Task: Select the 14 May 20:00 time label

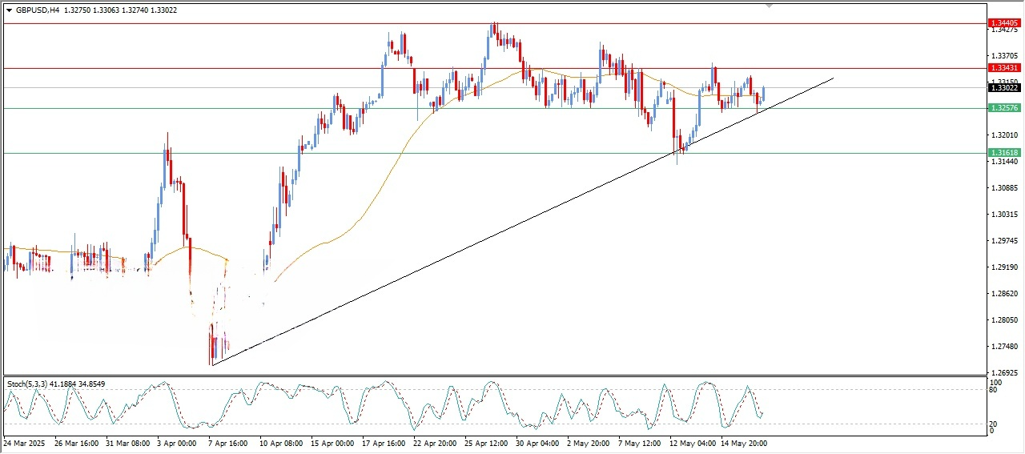Action: tap(743, 442)
